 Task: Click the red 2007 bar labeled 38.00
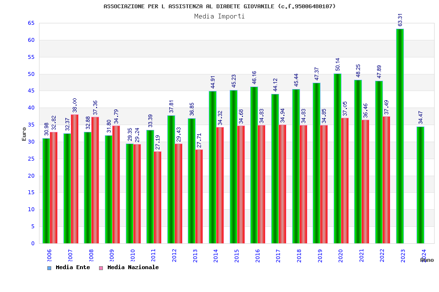click(75, 179)
